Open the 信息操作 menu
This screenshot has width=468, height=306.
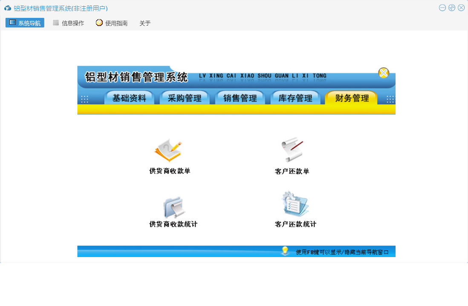point(69,23)
